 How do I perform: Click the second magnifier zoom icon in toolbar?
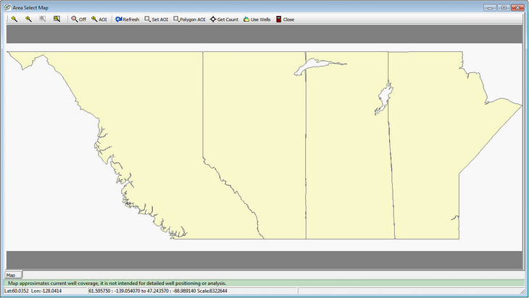(28, 19)
